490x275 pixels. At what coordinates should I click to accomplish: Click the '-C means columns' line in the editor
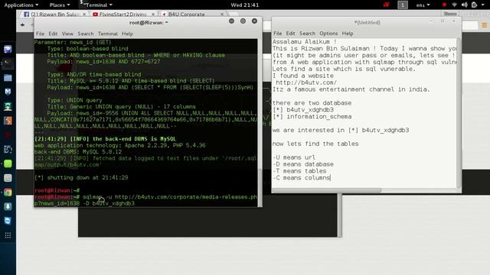pos(301,178)
